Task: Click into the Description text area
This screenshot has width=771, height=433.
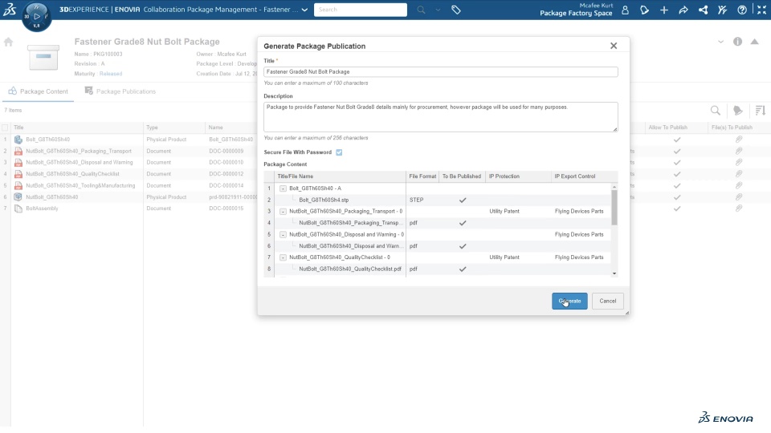Action: click(x=441, y=117)
